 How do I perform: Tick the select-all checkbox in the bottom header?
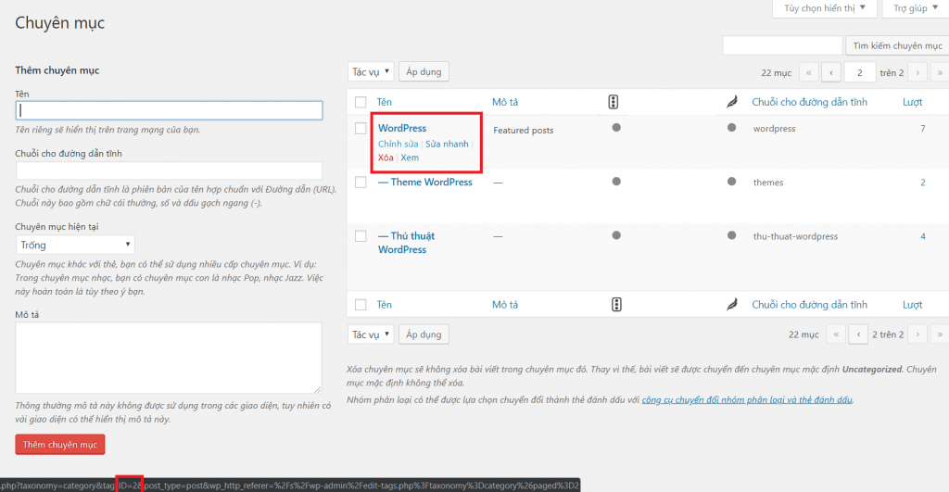click(361, 305)
